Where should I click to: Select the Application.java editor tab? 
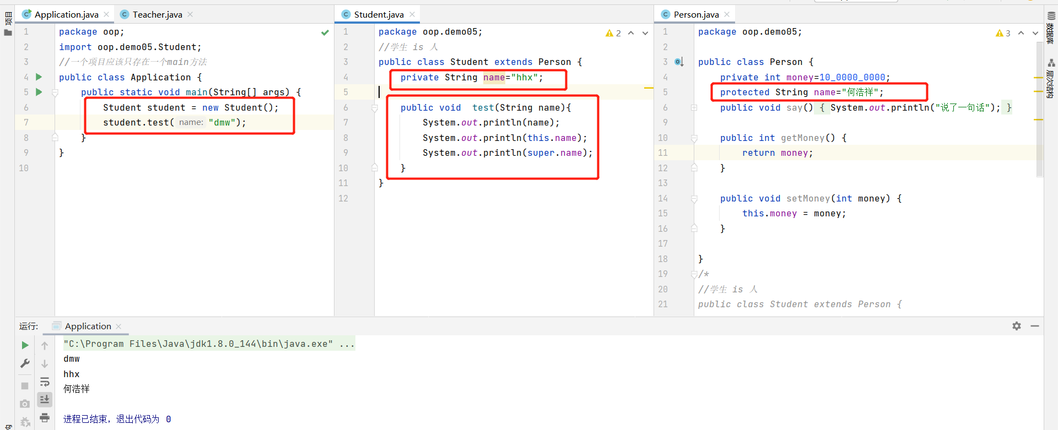[66, 14]
